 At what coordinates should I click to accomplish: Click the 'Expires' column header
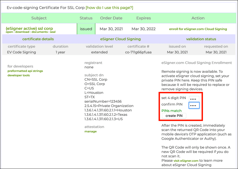(144, 18)
